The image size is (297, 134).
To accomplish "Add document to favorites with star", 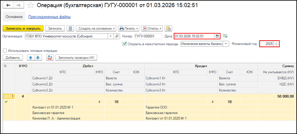I will 30,5.
